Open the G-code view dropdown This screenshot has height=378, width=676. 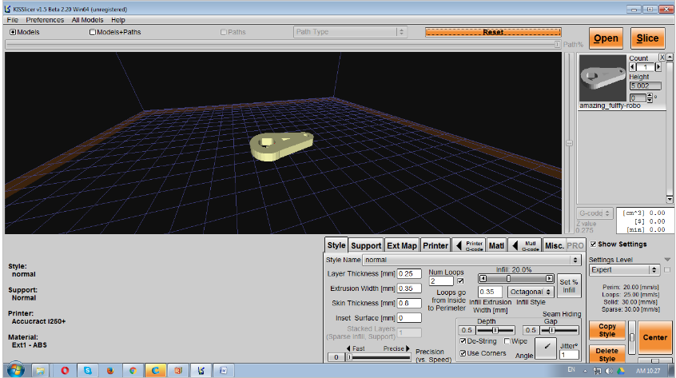pyautogui.click(x=594, y=213)
